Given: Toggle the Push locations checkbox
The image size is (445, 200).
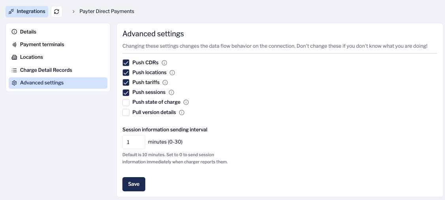Looking at the screenshot, I should point(126,73).
